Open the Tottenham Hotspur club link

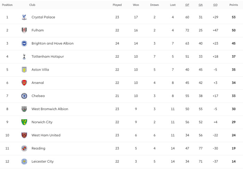click(48, 56)
